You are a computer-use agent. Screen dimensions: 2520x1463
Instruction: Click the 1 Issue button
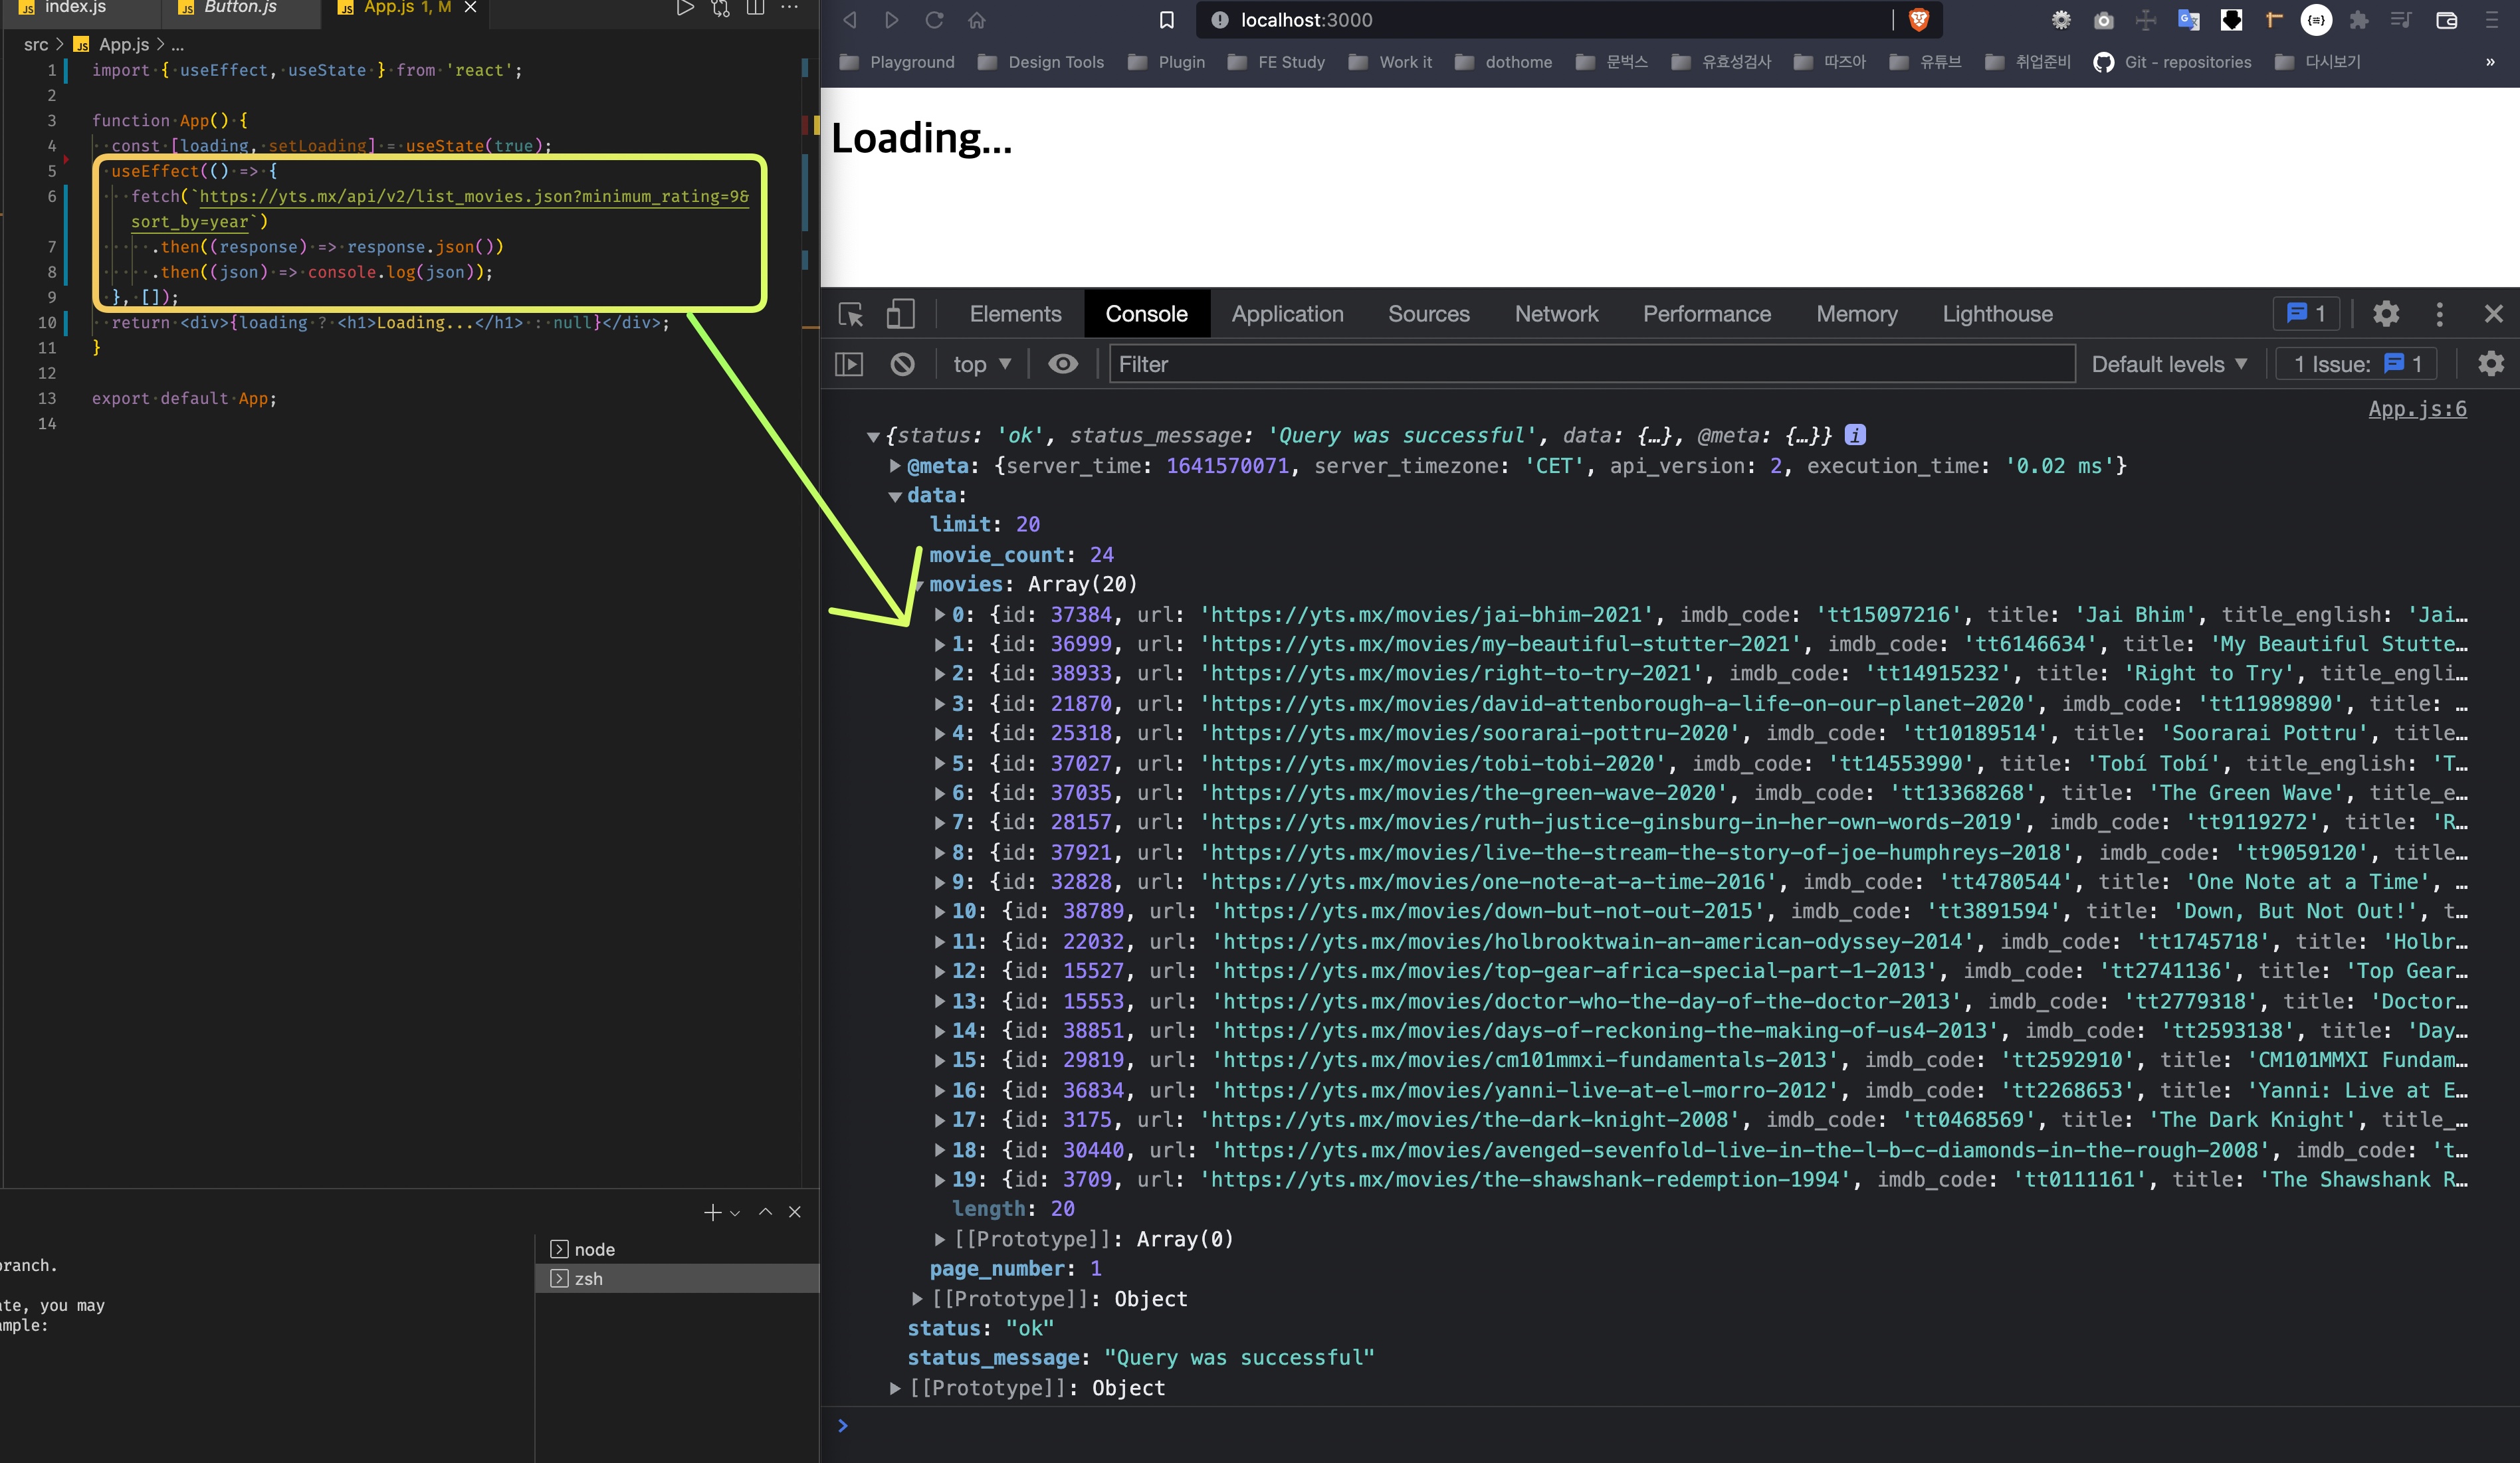(x=2355, y=365)
